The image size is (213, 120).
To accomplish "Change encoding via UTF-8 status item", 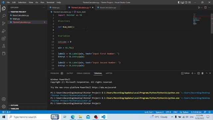I will 168,112.
